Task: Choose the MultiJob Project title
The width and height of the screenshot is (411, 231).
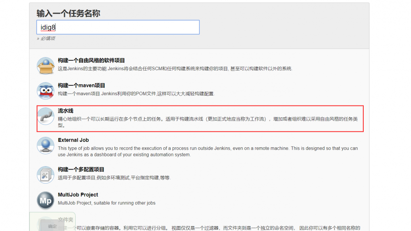Action: [x=78, y=194]
